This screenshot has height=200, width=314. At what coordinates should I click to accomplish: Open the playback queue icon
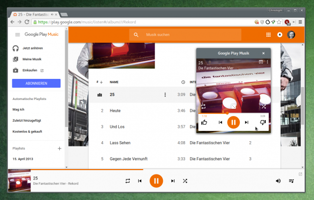coord(291,181)
